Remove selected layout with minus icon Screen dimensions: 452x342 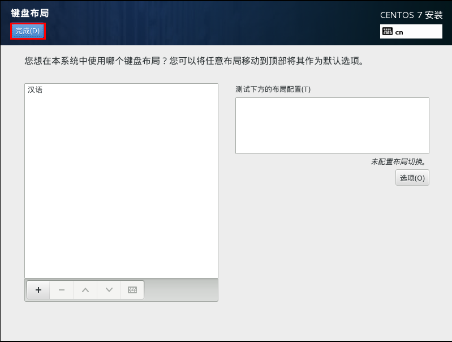(62, 290)
